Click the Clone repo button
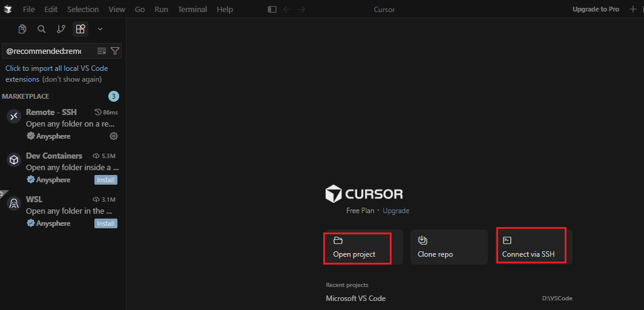 [448, 247]
